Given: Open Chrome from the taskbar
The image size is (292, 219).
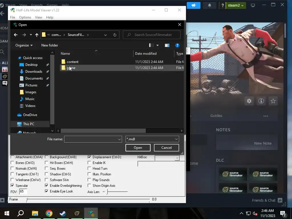Looking at the screenshot, I should pos(49,213).
